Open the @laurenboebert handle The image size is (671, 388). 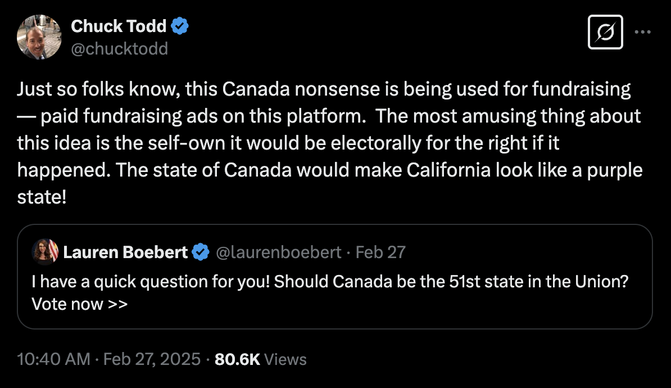coord(278,252)
